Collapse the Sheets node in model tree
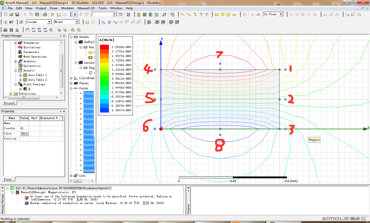The width and height of the screenshot is (370, 223). pyautogui.click(x=71, y=37)
